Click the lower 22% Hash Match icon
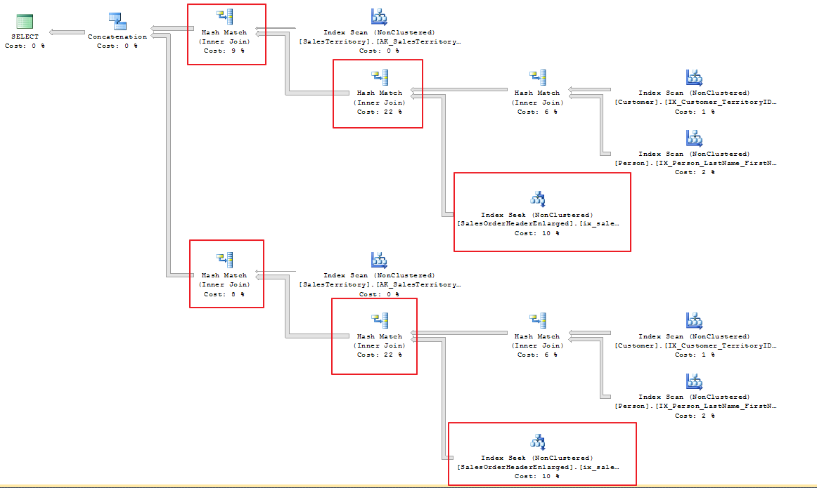Screen dimensions: 817x488 (380, 321)
